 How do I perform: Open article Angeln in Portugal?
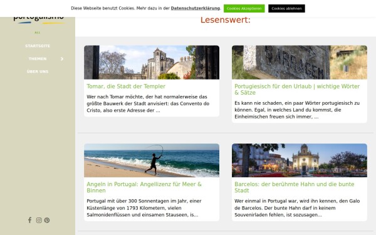[144, 187]
